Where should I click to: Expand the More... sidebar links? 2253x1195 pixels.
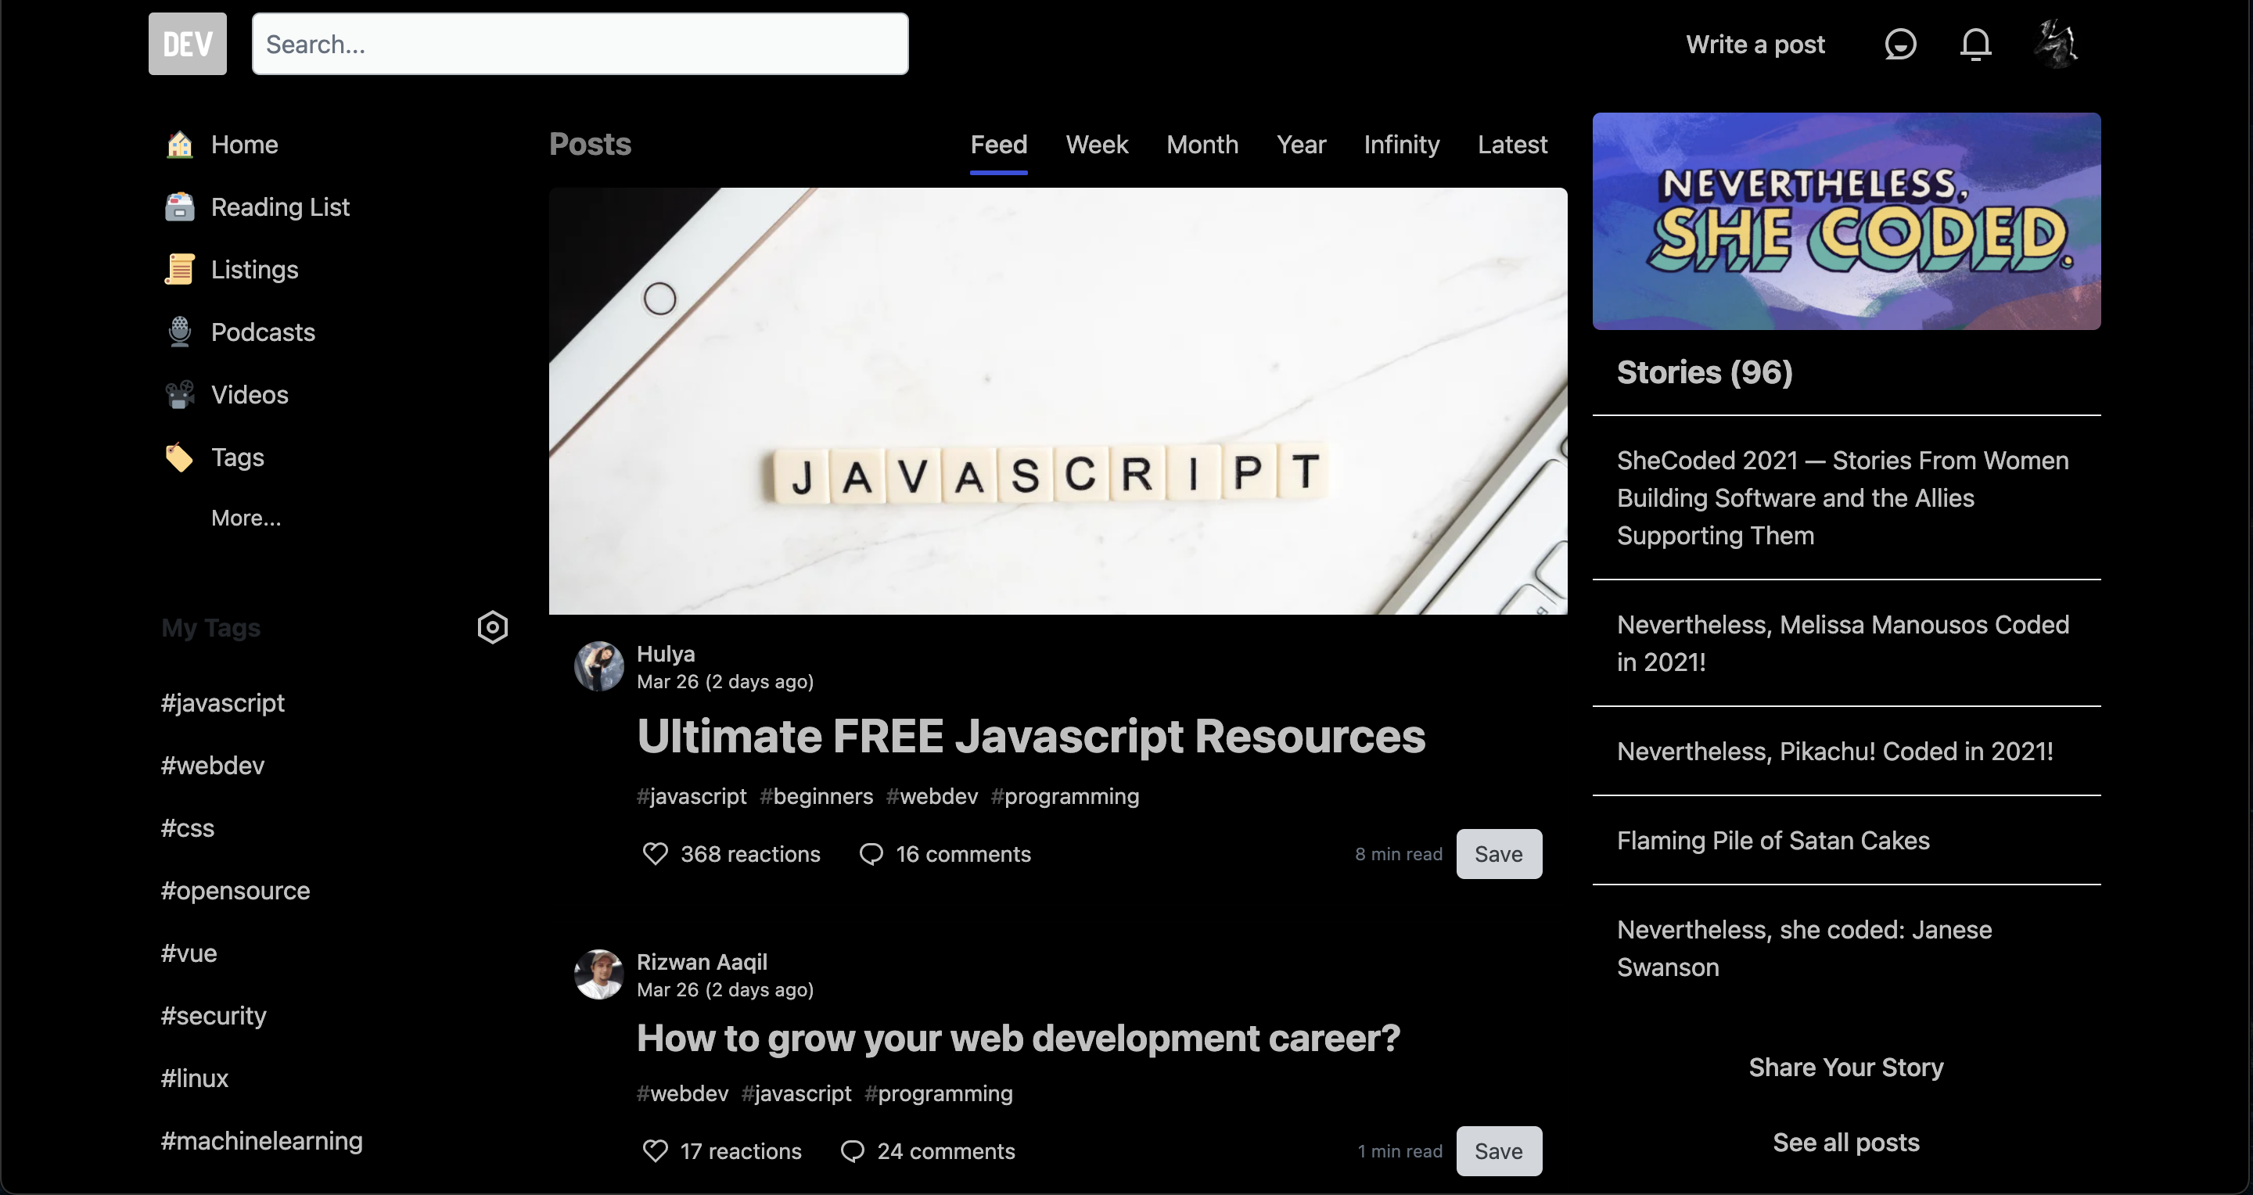246,518
